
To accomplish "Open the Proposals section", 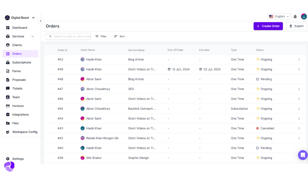I will click(19, 80).
